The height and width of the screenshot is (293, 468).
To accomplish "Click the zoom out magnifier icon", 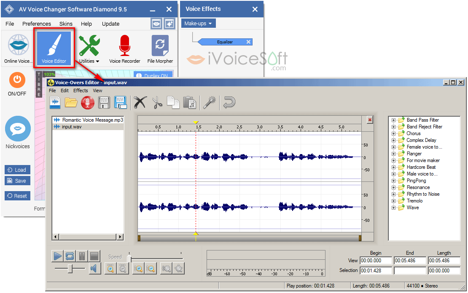I will coord(122,269).
